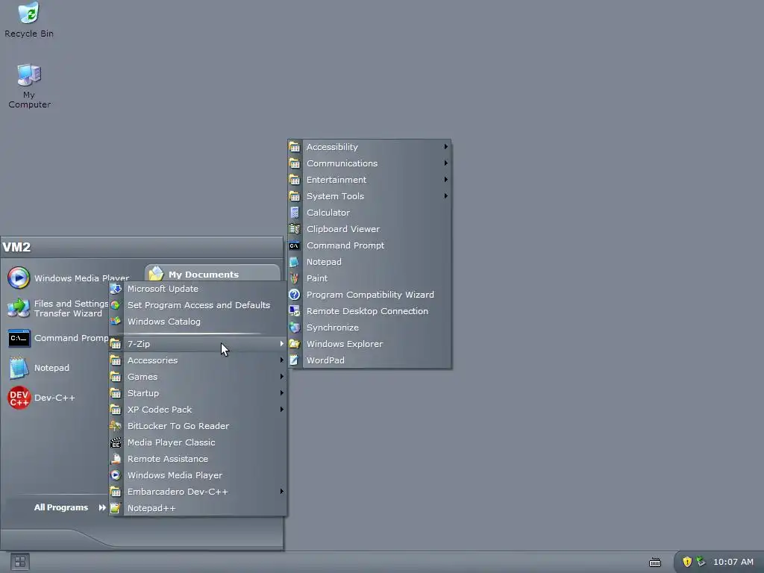Expand the System Tools submenu arrow
Screen dimensions: 764x573
coord(445,196)
